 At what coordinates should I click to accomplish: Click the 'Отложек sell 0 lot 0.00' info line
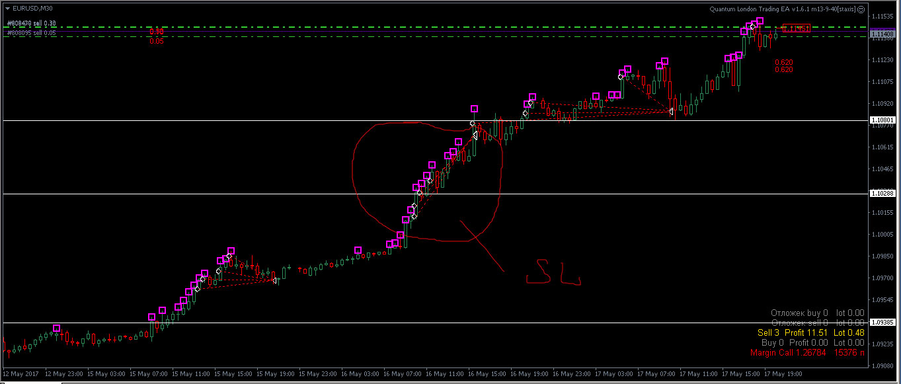[x=818, y=323]
